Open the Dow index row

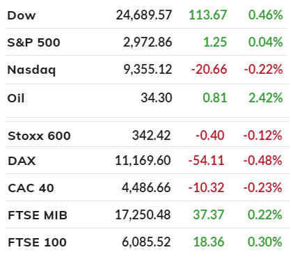[x=146, y=15]
